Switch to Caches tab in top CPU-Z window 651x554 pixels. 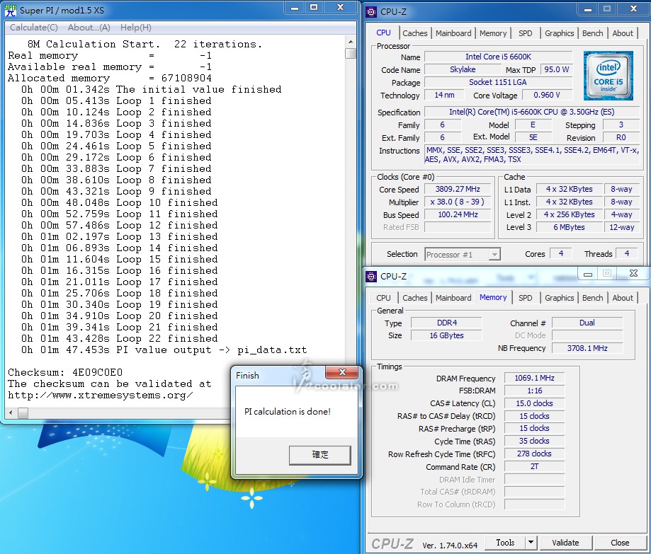point(415,33)
